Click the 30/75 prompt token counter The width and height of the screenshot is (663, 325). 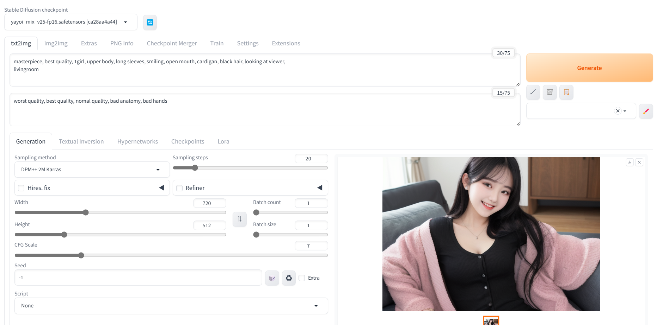[503, 53]
